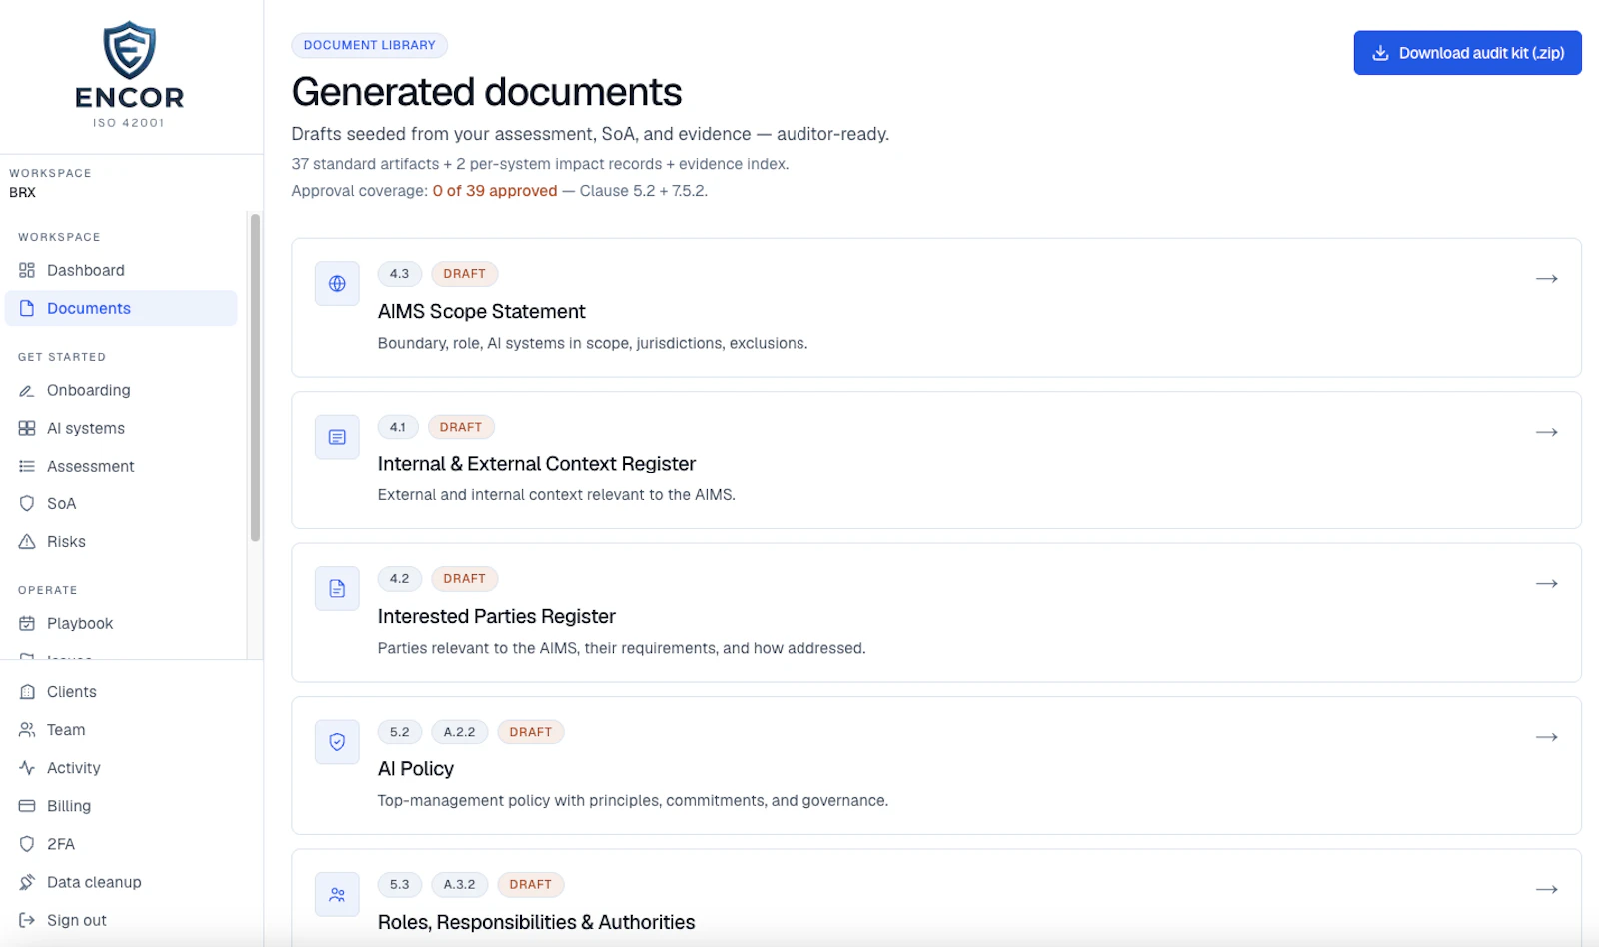Screen dimensions: 1599x947
Task: Click the DRAFT badge on AIMS Scope Statement
Action: click(464, 273)
